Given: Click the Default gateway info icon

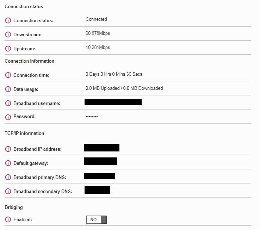Looking at the screenshot, I should pos(8,163).
